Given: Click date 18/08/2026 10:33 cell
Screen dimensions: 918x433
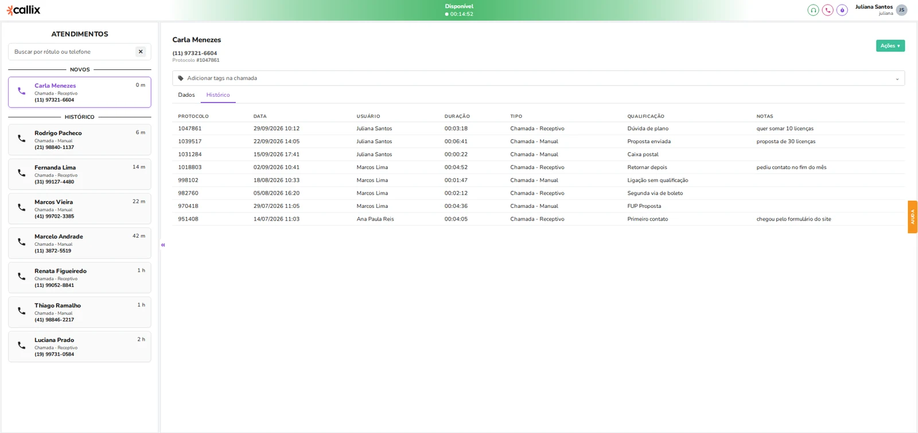Looking at the screenshot, I should point(277,180).
